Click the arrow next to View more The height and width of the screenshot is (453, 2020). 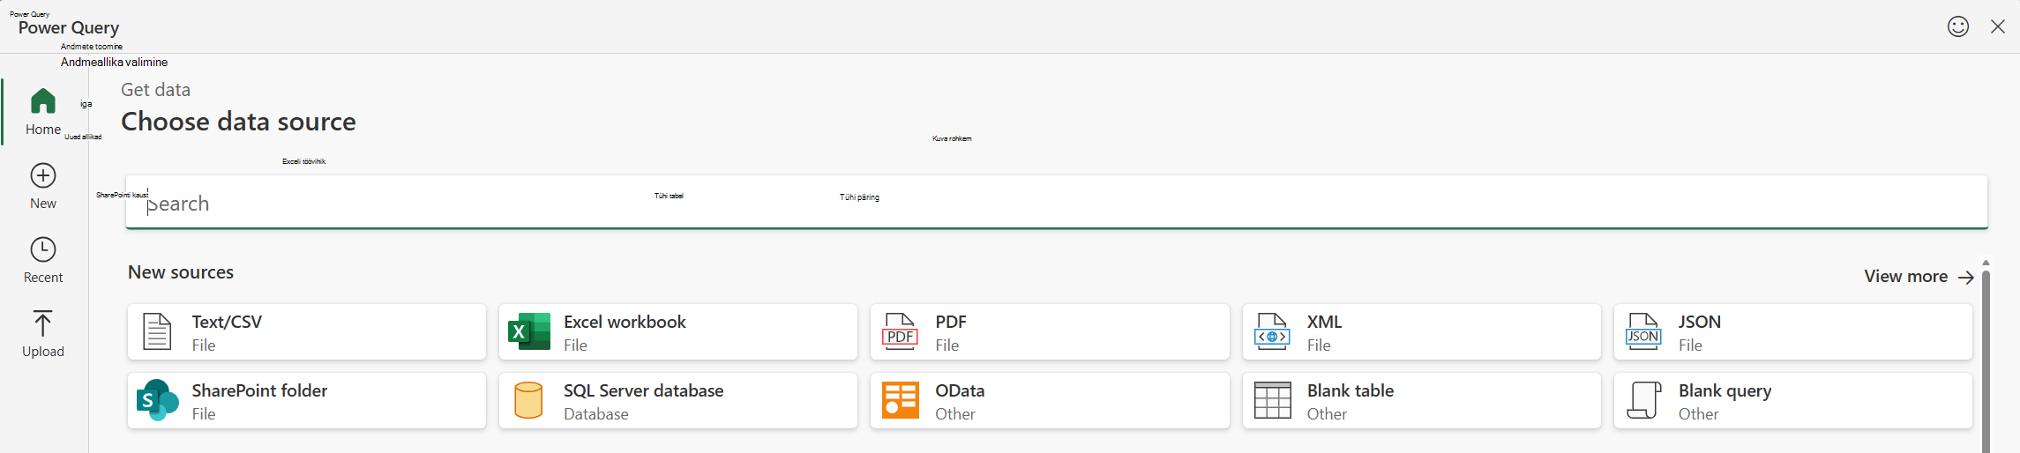(1966, 277)
